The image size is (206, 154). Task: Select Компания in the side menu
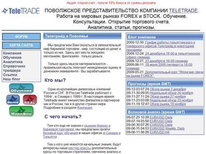(12, 53)
